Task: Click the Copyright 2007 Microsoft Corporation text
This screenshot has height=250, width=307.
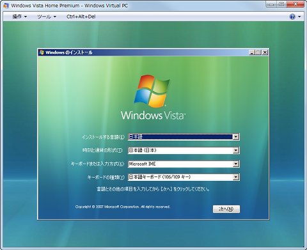Action: point(123,207)
